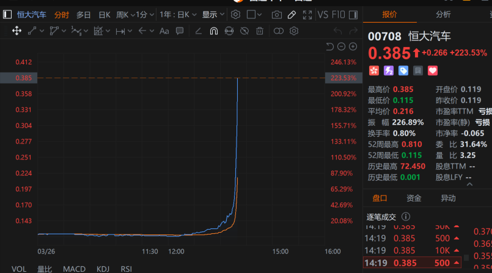Image resolution: width=492 pixels, height=273 pixels.
Task: Click the heart favorite icon
Action: click(x=433, y=70)
